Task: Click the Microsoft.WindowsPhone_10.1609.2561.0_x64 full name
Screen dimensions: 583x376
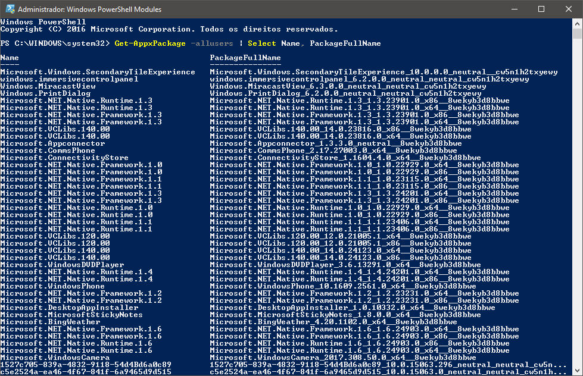Action: (x=343, y=286)
